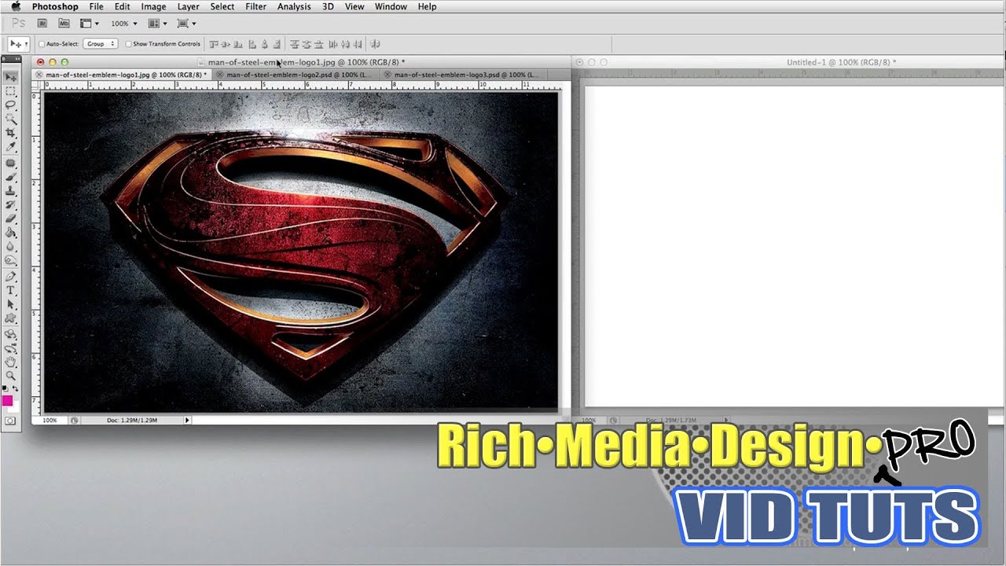
Task: Select the Custom Shape tool
Action: tap(11, 318)
